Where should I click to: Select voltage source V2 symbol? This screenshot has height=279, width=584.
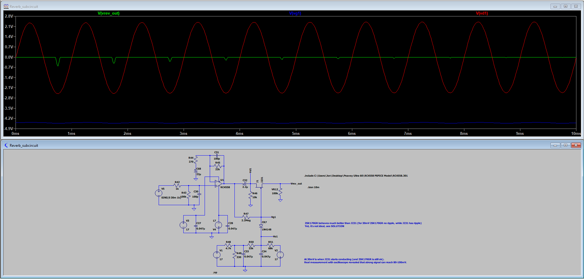pos(280,255)
